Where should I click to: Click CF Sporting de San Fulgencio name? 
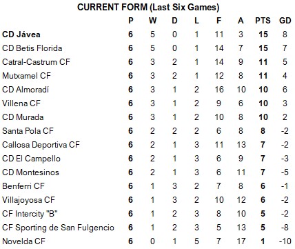pos(58,228)
